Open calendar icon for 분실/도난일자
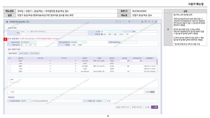 (22, 42)
